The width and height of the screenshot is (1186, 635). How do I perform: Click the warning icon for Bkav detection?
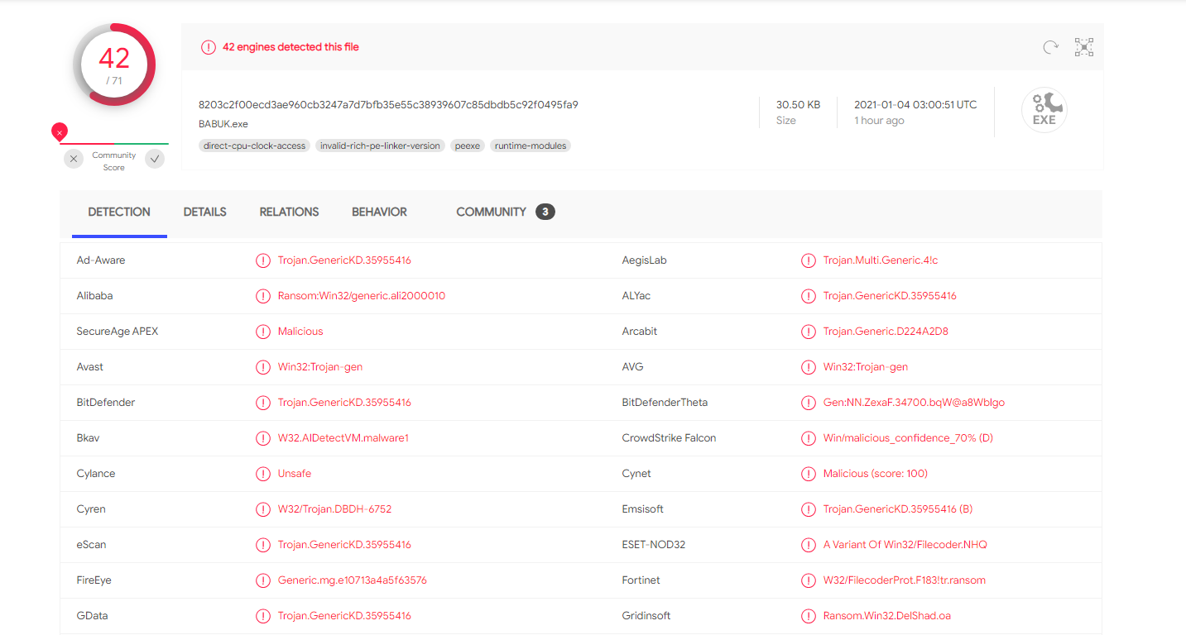[x=263, y=438]
